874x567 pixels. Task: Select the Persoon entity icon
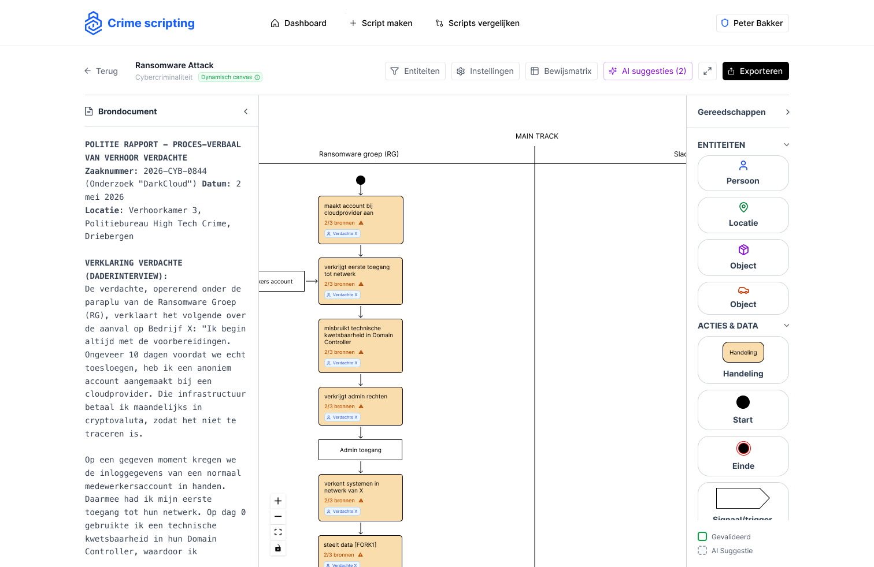743,166
